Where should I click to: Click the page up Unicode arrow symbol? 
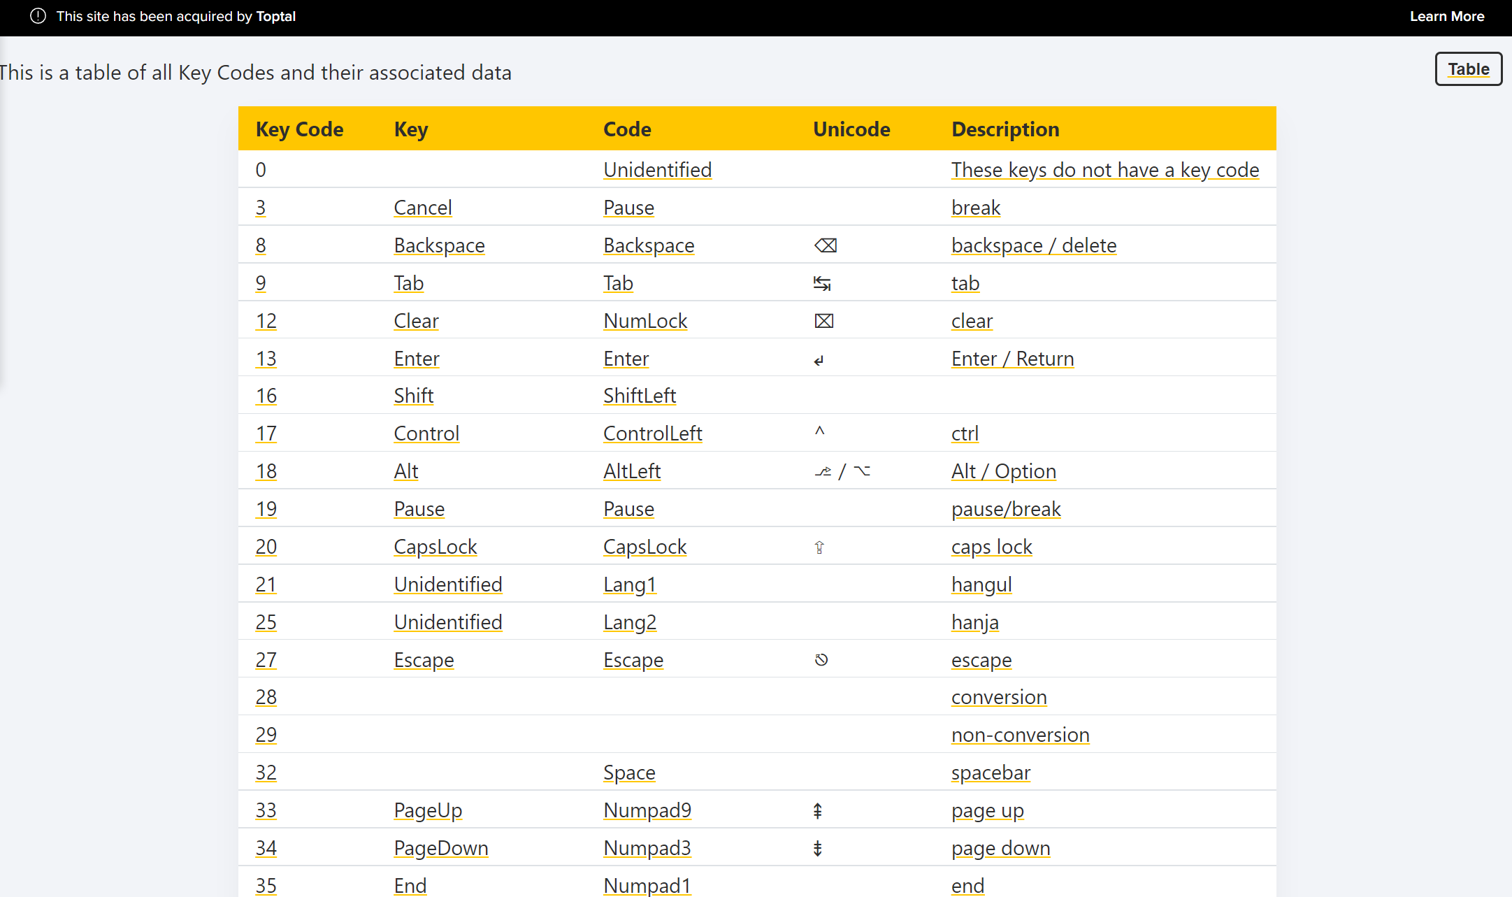817,811
